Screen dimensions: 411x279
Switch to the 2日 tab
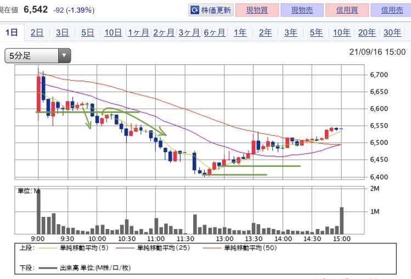(x=37, y=32)
